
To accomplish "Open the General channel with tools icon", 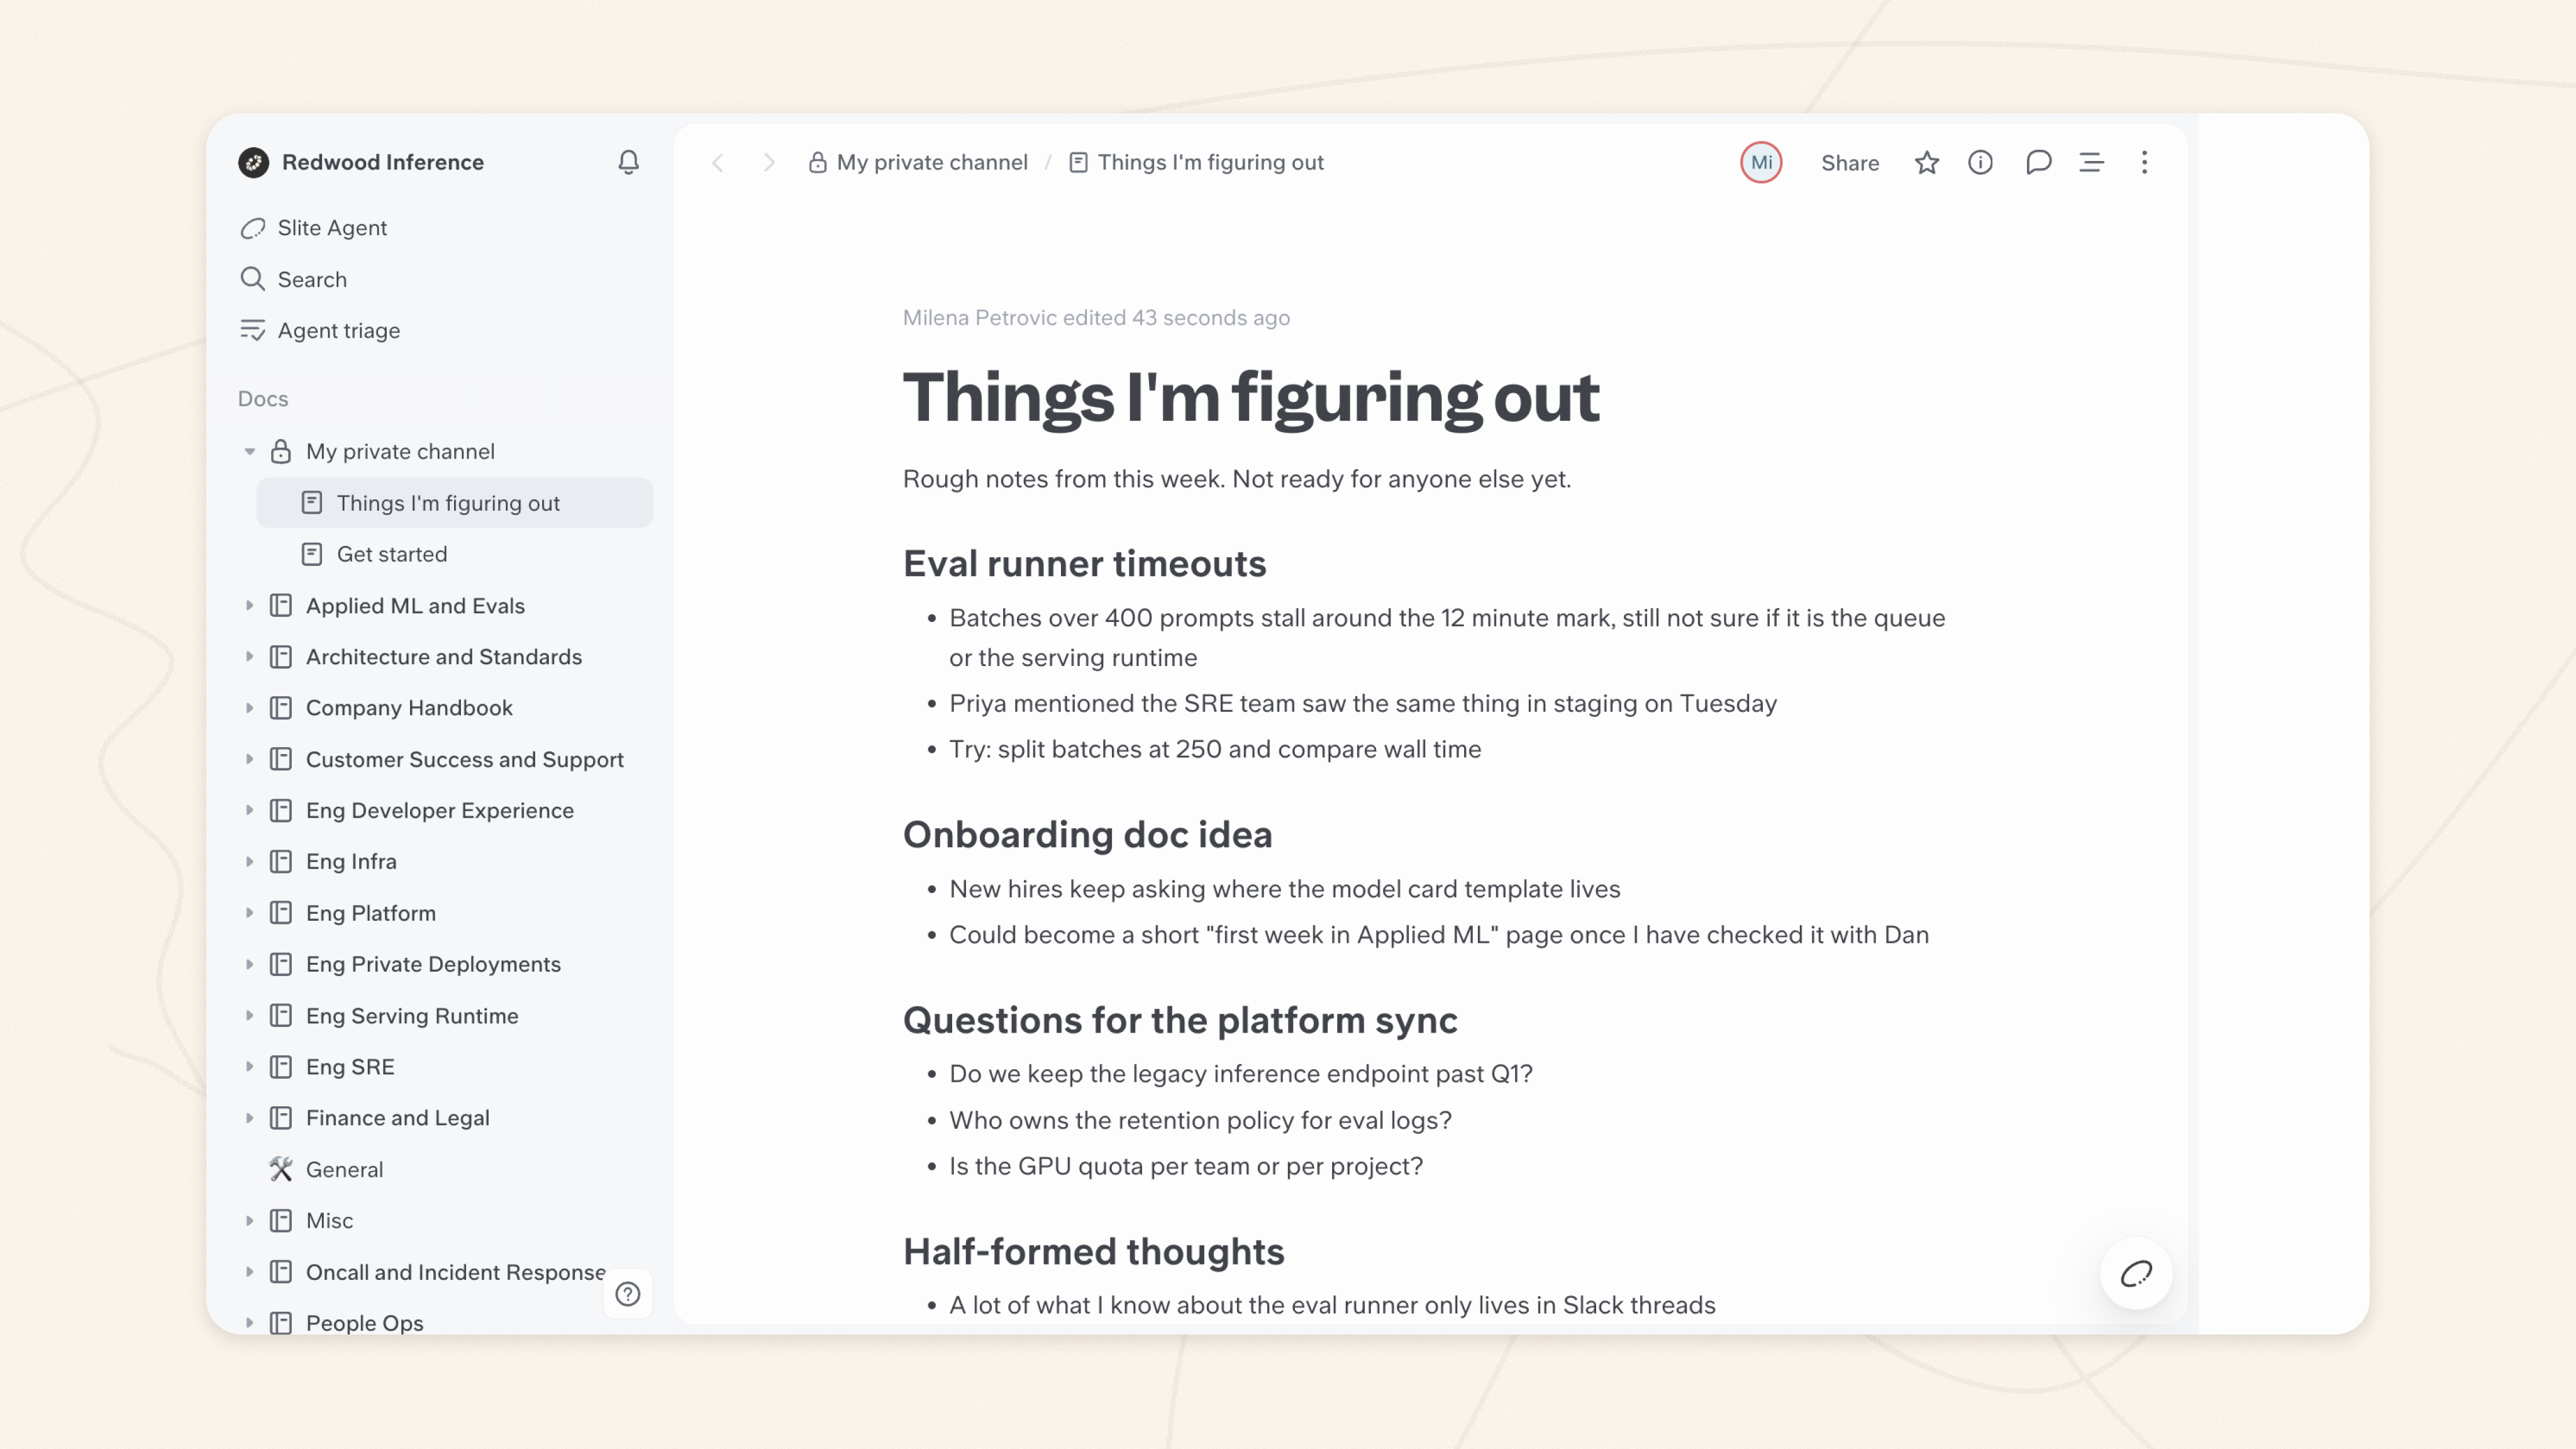I will [344, 1169].
